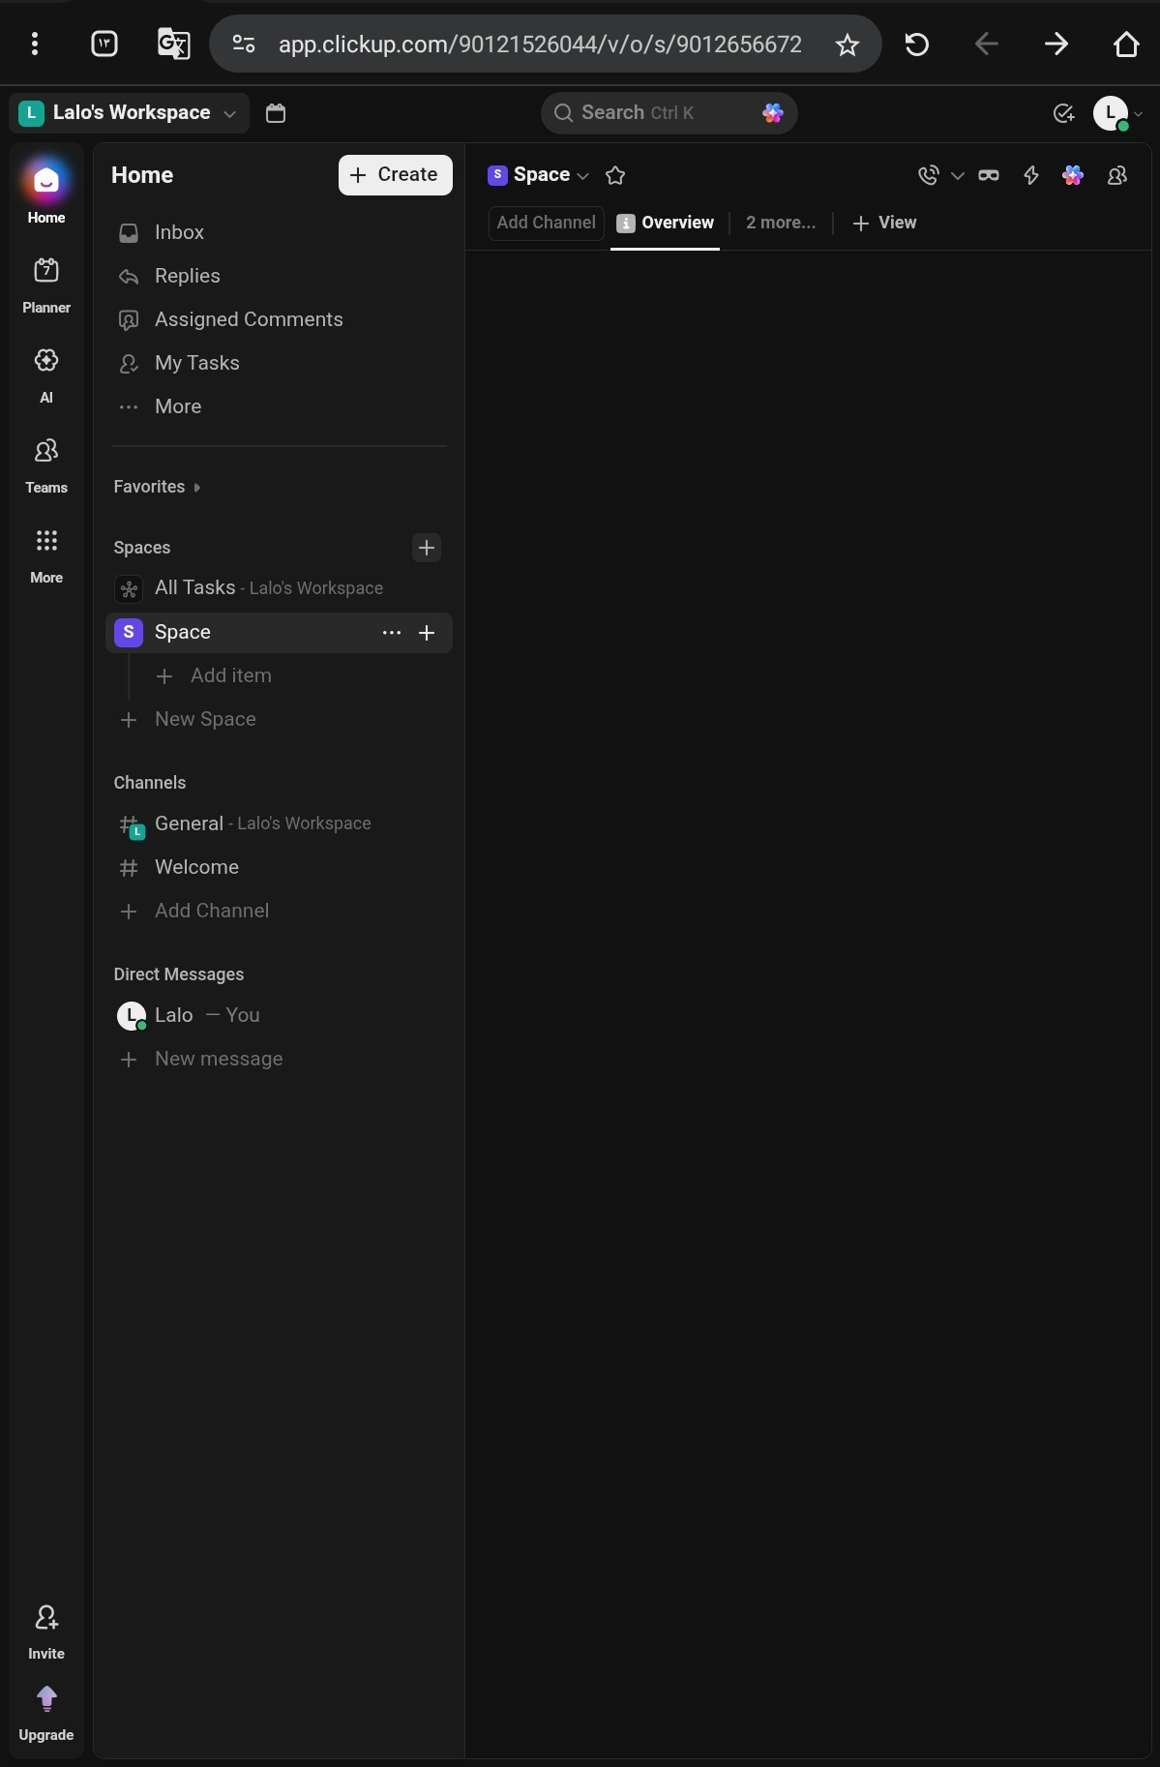
Task: Favorite the Space with the star icon
Action: (x=615, y=175)
